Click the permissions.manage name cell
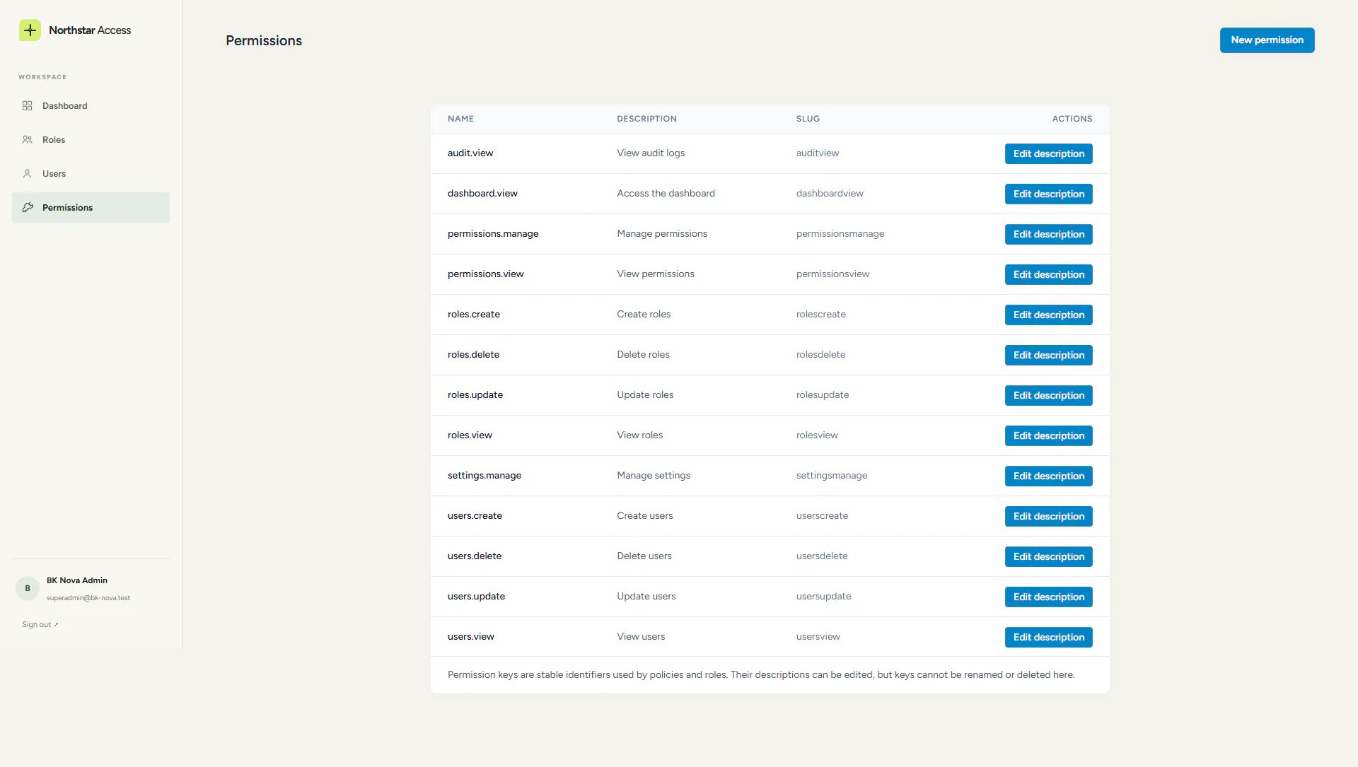The image size is (1358, 767). click(x=493, y=234)
